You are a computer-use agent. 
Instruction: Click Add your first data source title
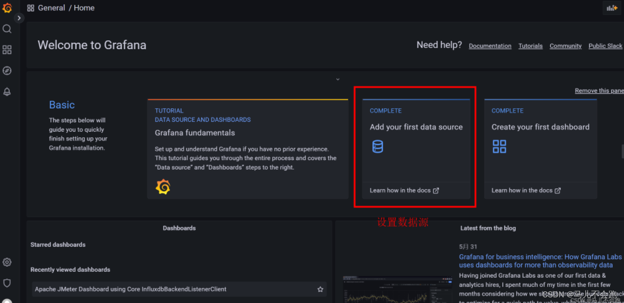click(416, 127)
